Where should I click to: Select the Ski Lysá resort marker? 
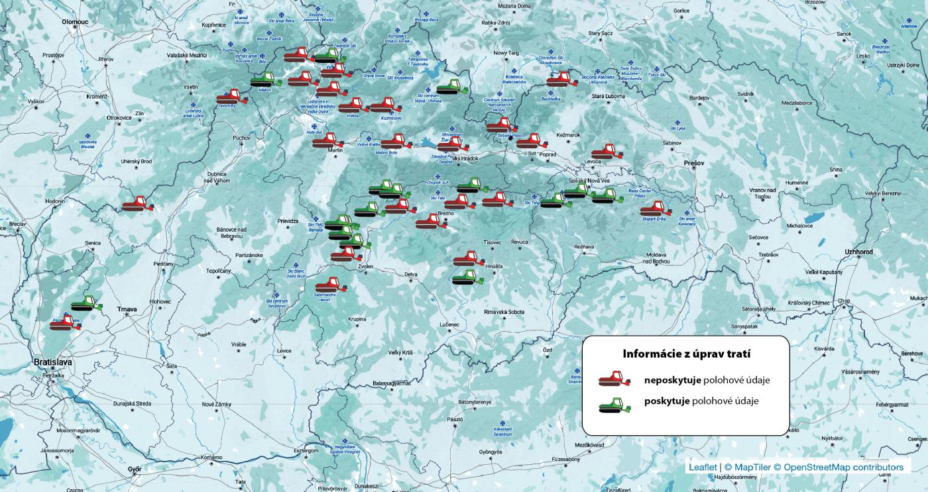(x=677, y=124)
